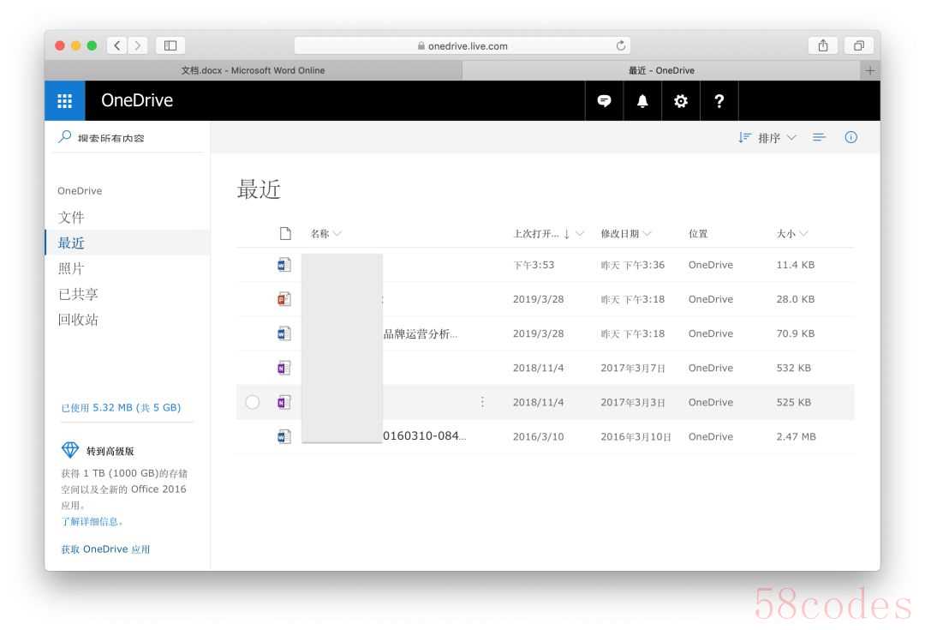Viewport: 925px width, 630px height.
Task: Open 文件 in the sidebar
Action: tap(71, 217)
